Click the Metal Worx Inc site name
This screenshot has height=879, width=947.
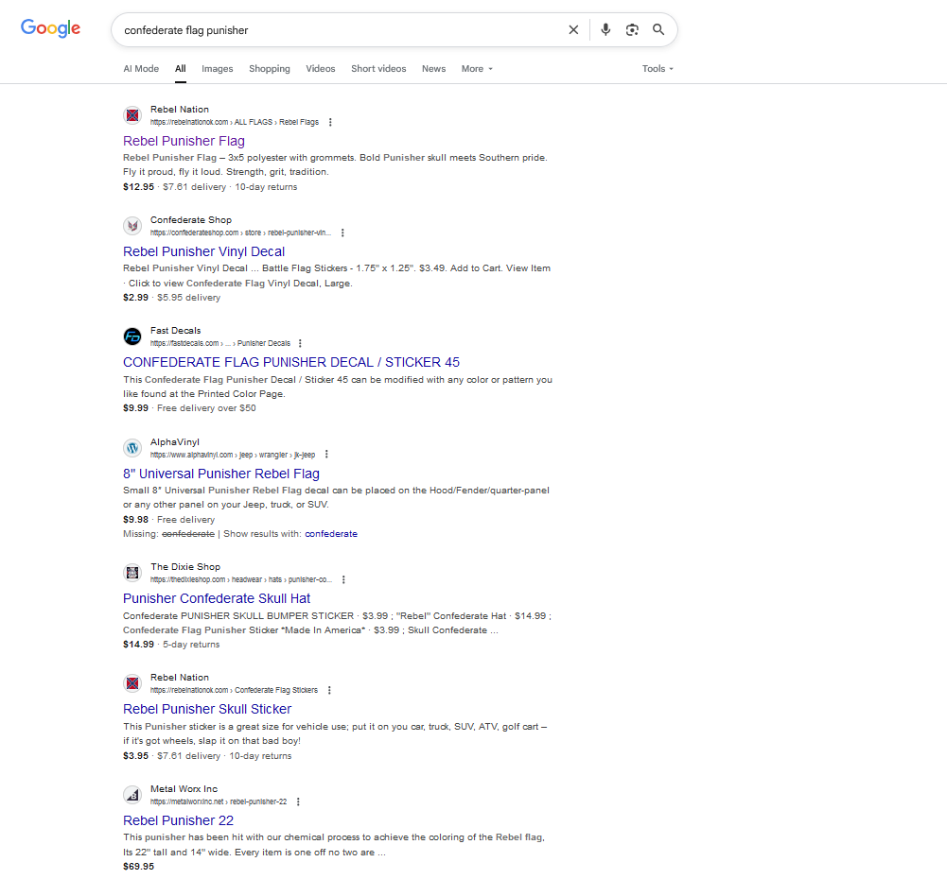click(184, 789)
